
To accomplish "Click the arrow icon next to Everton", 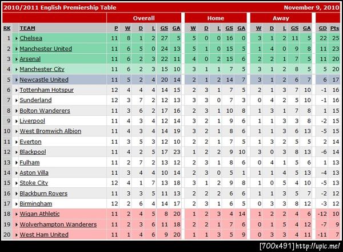I will point(17,142).
